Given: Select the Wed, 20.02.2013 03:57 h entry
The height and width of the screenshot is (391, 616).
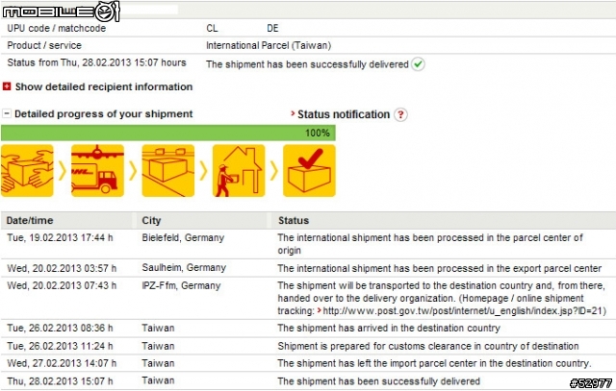Looking at the screenshot, I should pos(62,268).
